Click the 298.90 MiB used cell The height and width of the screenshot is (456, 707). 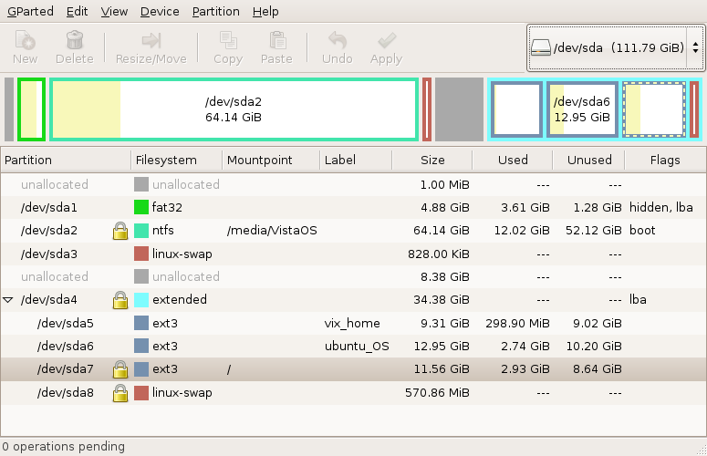(517, 323)
